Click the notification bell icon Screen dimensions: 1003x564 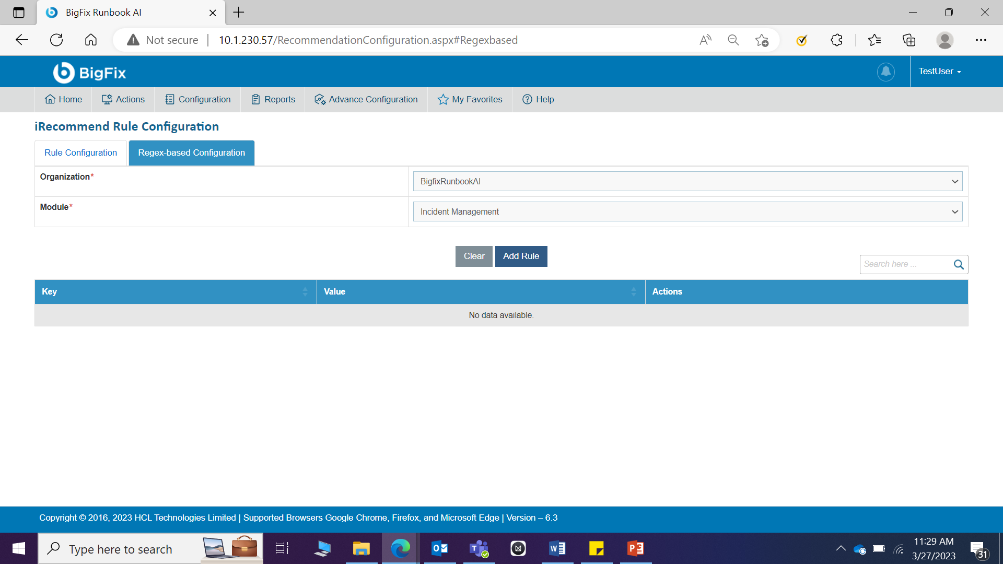pos(885,72)
